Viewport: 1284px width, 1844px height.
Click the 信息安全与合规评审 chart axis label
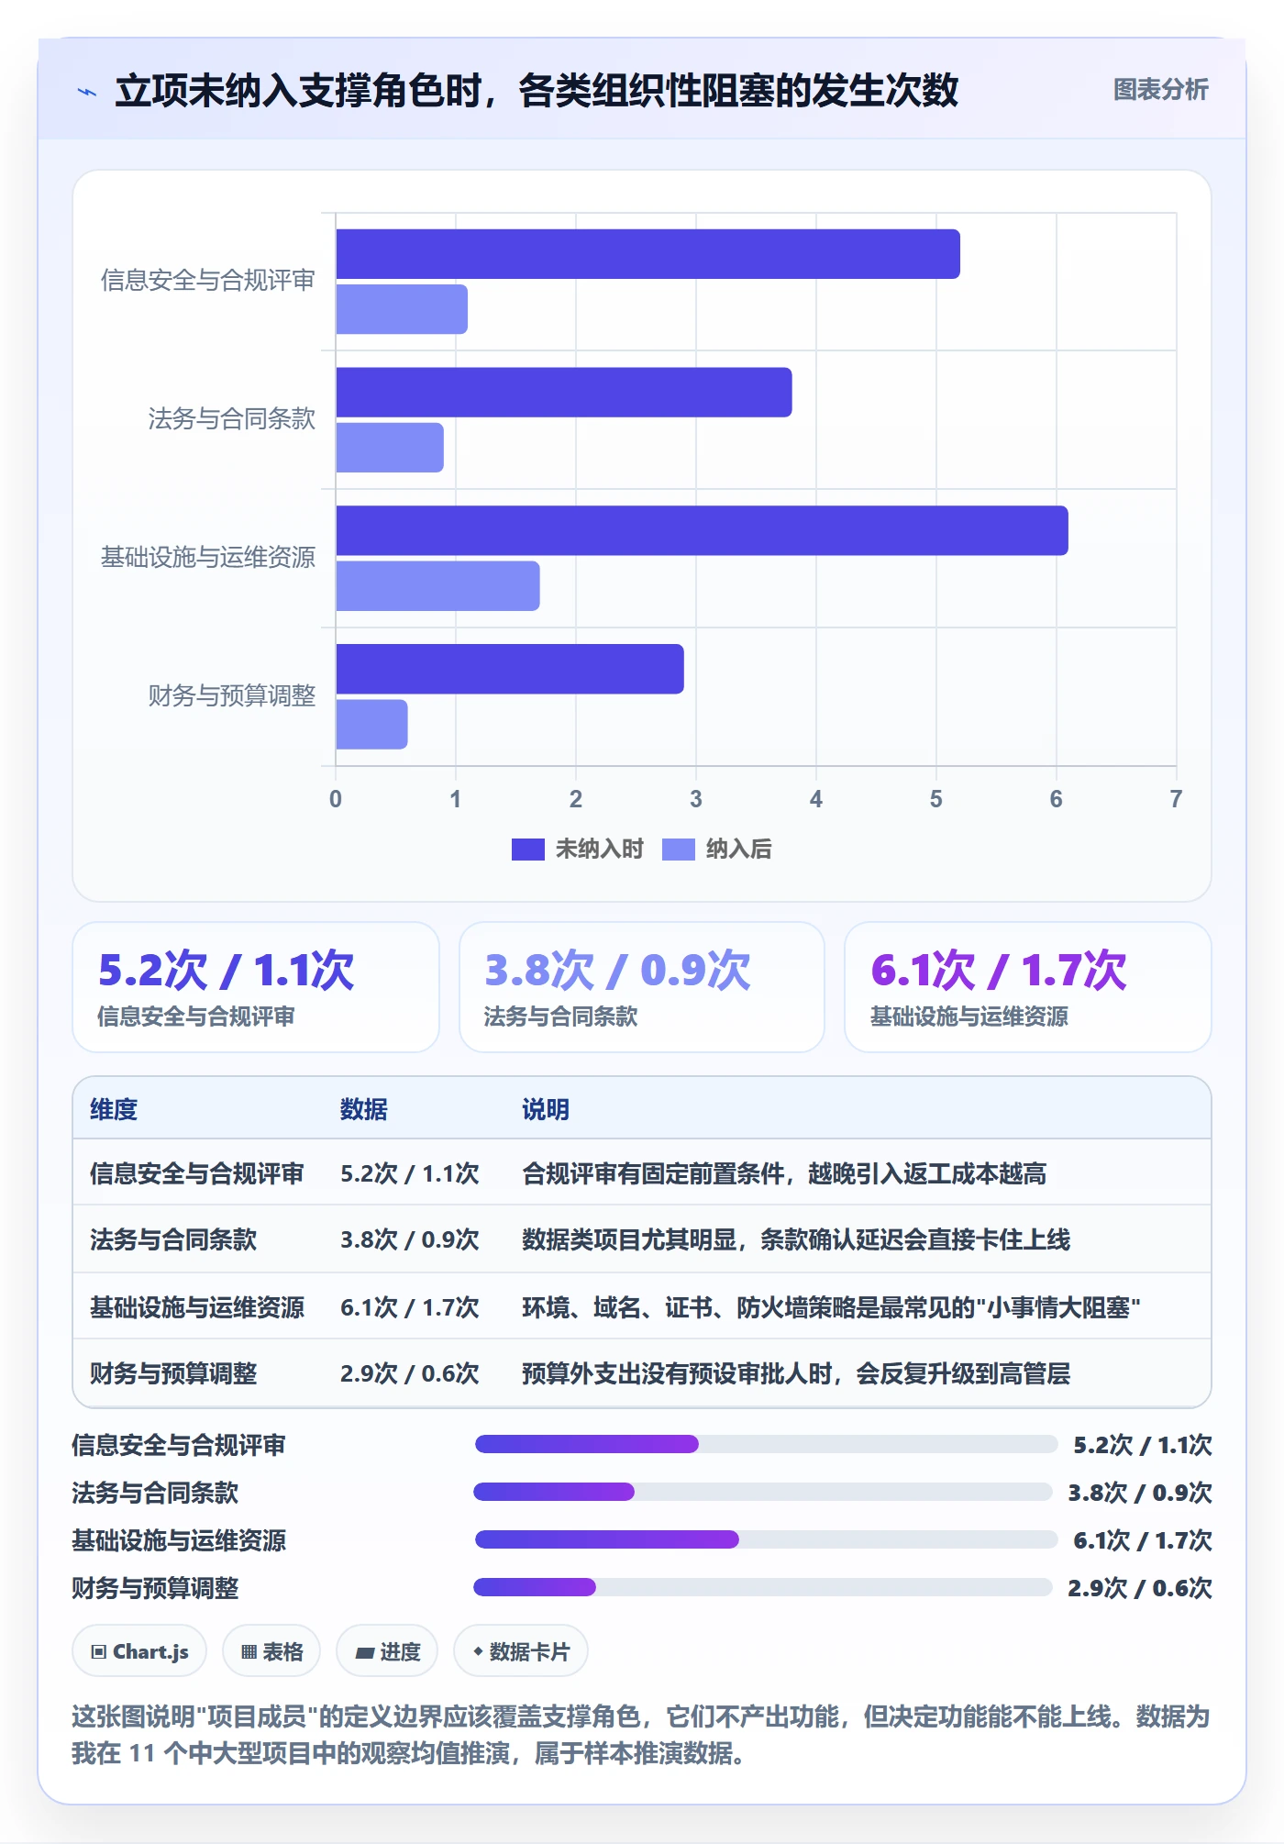(208, 281)
